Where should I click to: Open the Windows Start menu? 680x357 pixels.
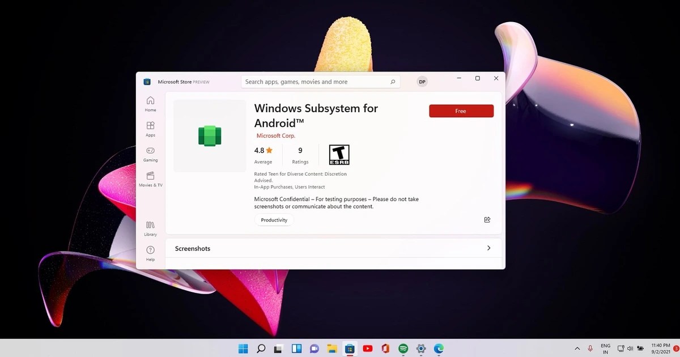243,348
